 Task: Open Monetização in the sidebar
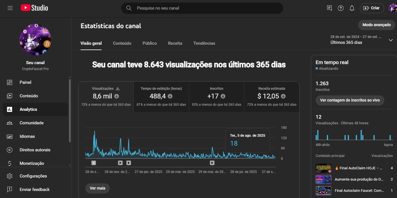pyautogui.click(x=35, y=163)
